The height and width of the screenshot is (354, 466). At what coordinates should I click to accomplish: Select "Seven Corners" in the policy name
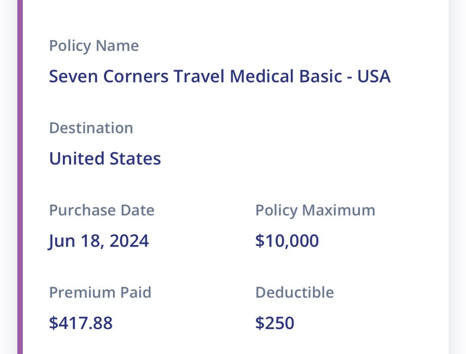[x=108, y=76]
